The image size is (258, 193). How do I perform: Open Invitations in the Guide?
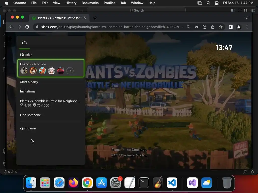point(28,91)
